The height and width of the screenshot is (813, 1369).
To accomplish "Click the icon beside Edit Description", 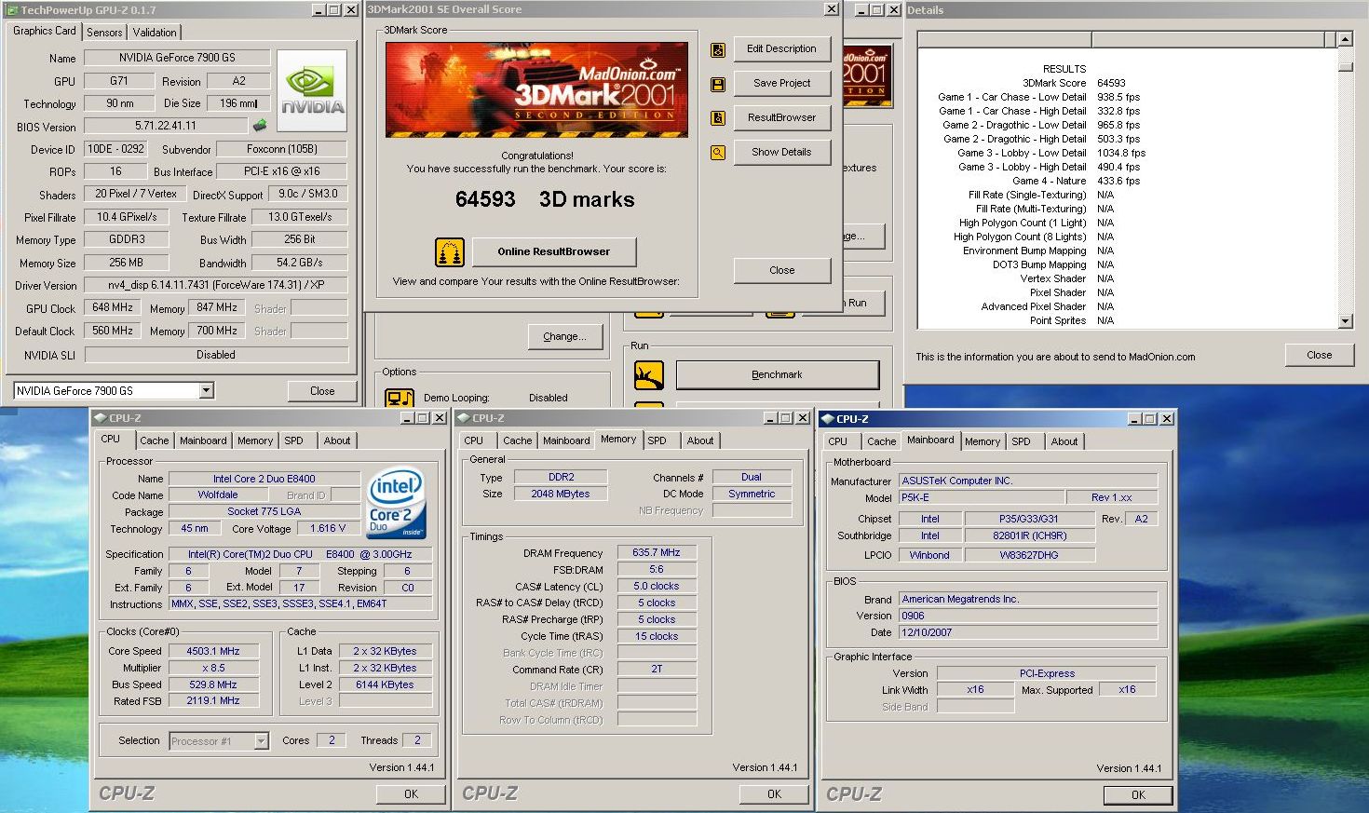I will tap(718, 50).
